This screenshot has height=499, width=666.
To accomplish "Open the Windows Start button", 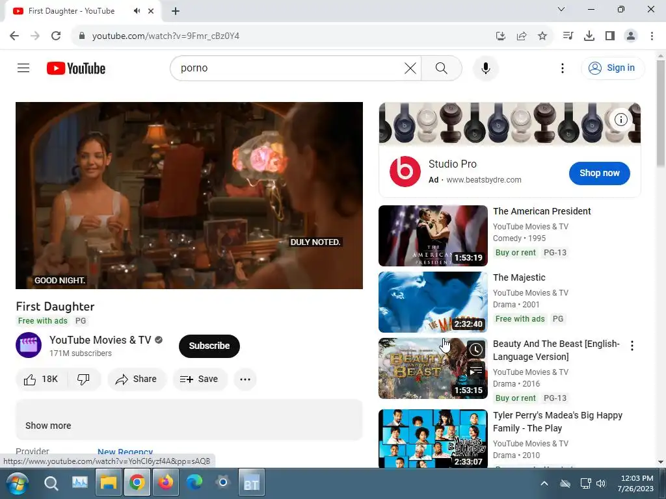I will click(18, 483).
